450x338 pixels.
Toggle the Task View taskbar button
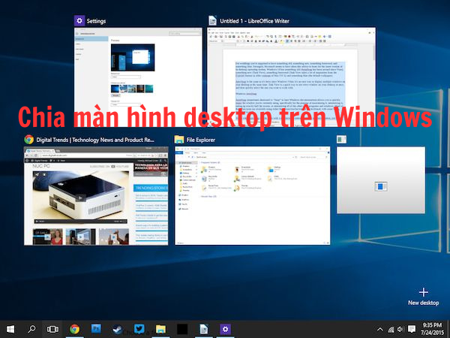53,329
